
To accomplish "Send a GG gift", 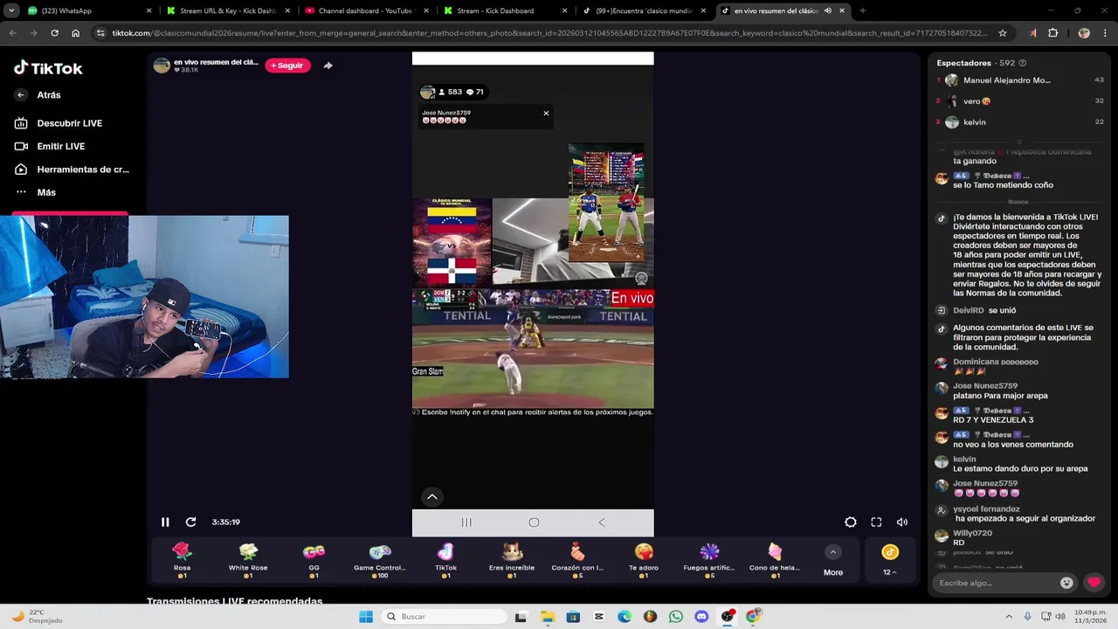I will pyautogui.click(x=314, y=560).
